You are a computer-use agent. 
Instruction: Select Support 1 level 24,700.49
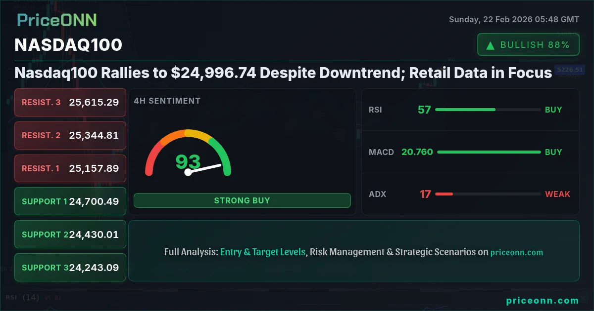coord(70,201)
